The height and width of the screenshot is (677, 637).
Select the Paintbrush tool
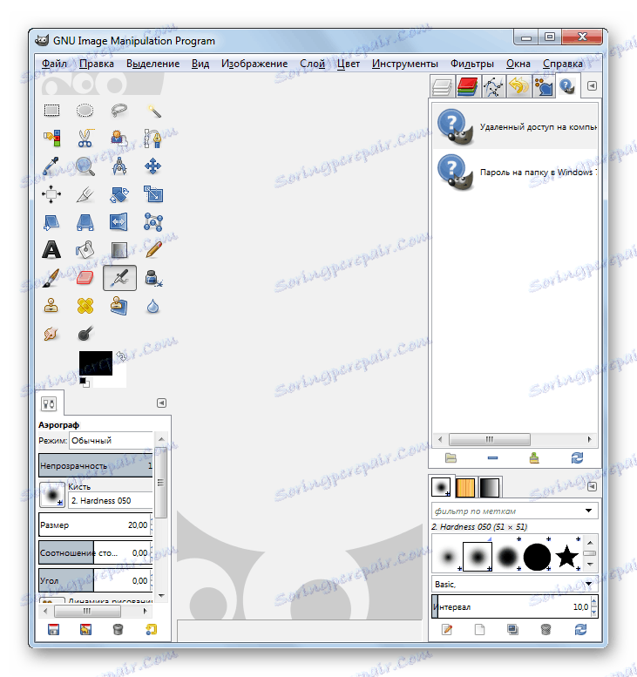click(x=51, y=278)
